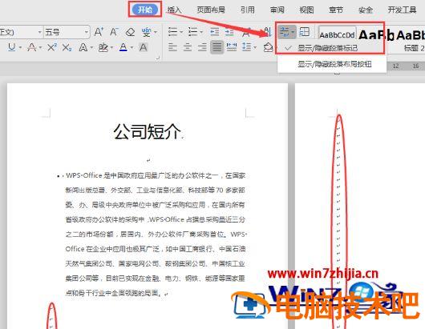Toggle subscript X₂ formatting

point(67,48)
